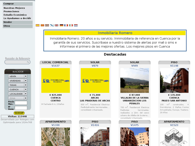Viewport: 195px width, 146px height.
Task: View the V1416 street building photo
Action: [x=95, y=137]
